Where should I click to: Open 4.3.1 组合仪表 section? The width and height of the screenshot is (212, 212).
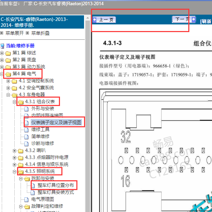(40, 101)
